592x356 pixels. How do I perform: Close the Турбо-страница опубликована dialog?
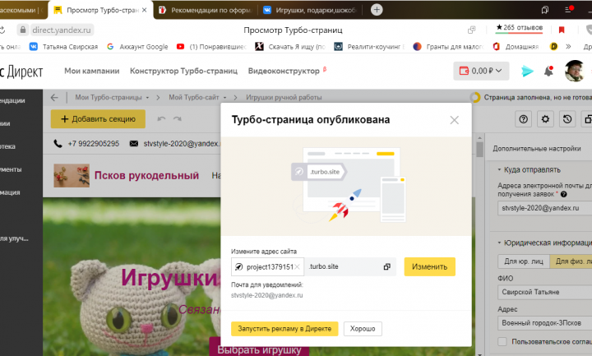[454, 120]
